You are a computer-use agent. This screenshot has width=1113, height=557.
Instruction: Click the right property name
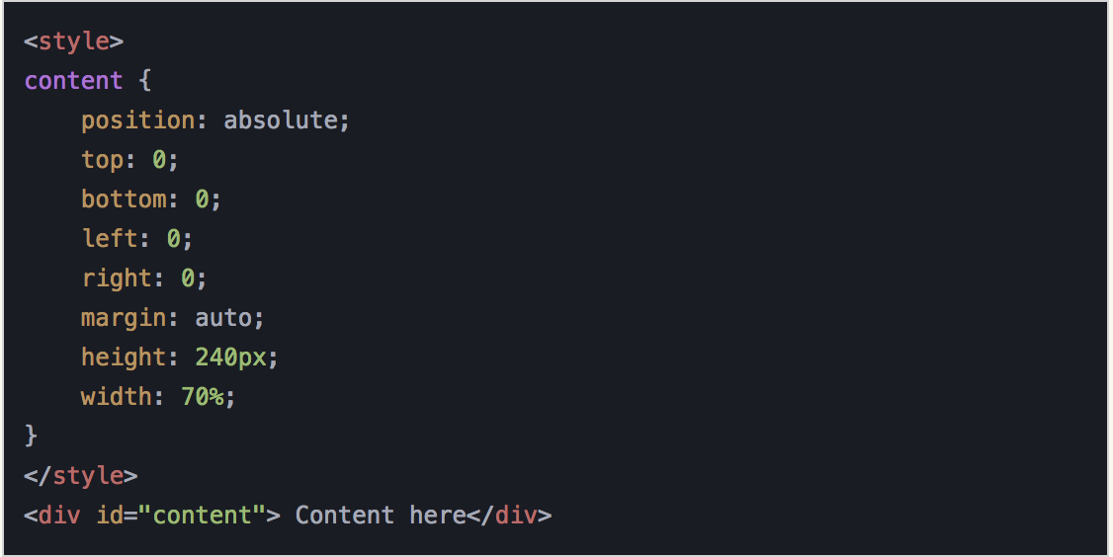point(117,278)
